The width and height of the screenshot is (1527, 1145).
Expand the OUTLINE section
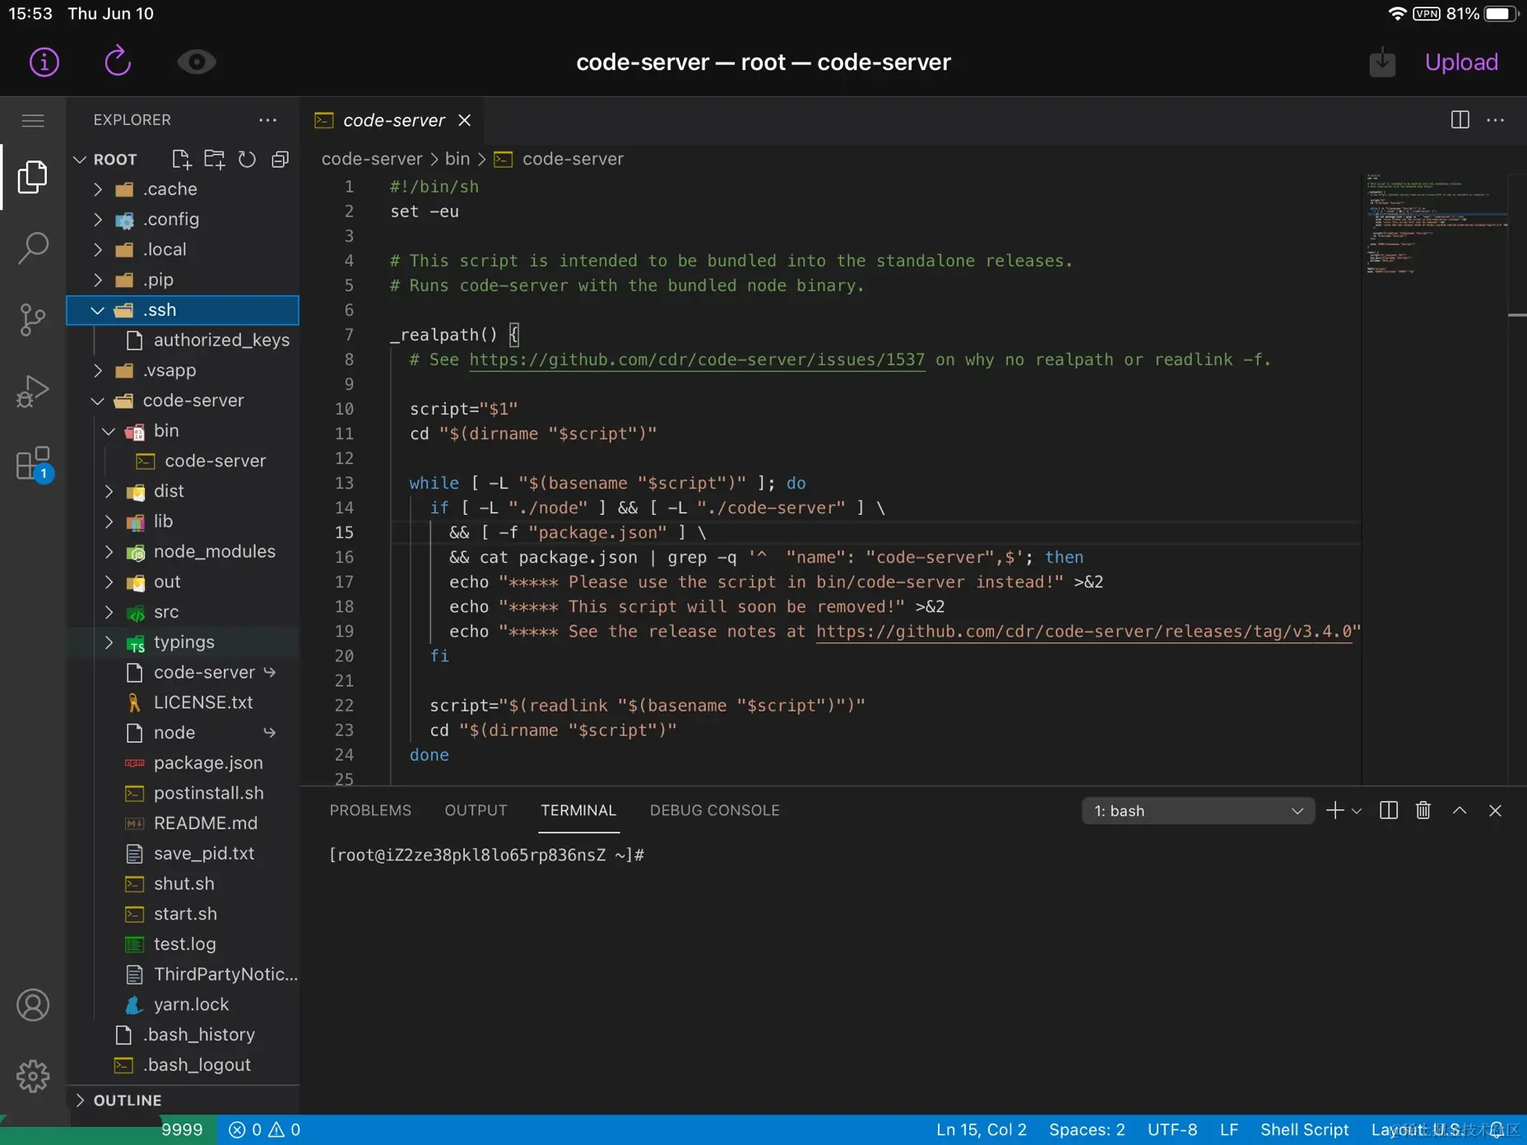[x=183, y=1100]
